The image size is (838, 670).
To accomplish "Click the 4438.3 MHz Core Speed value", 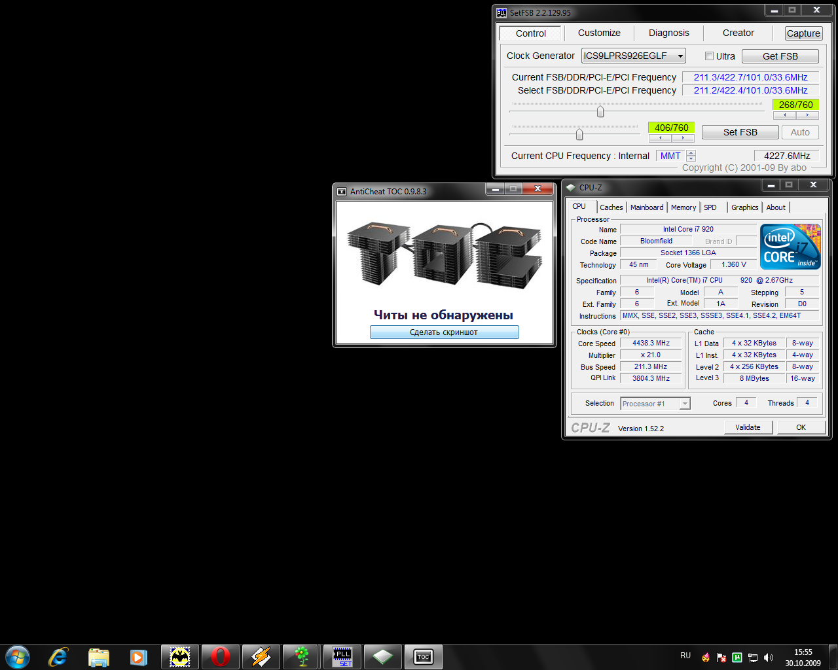I will click(651, 343).
